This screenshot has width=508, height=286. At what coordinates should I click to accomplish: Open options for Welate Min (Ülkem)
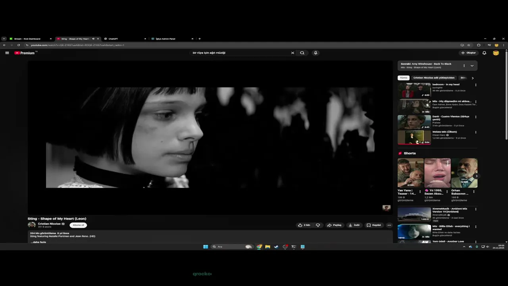click(x=475, y=132)
